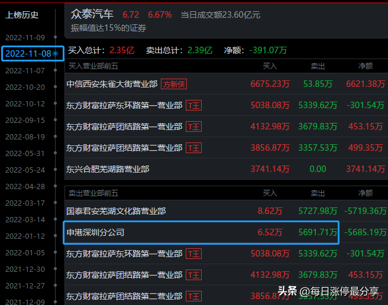The image size is (388, 305).
Task: Select history date 2022-04-28
Action: click(x=25, y=187)
